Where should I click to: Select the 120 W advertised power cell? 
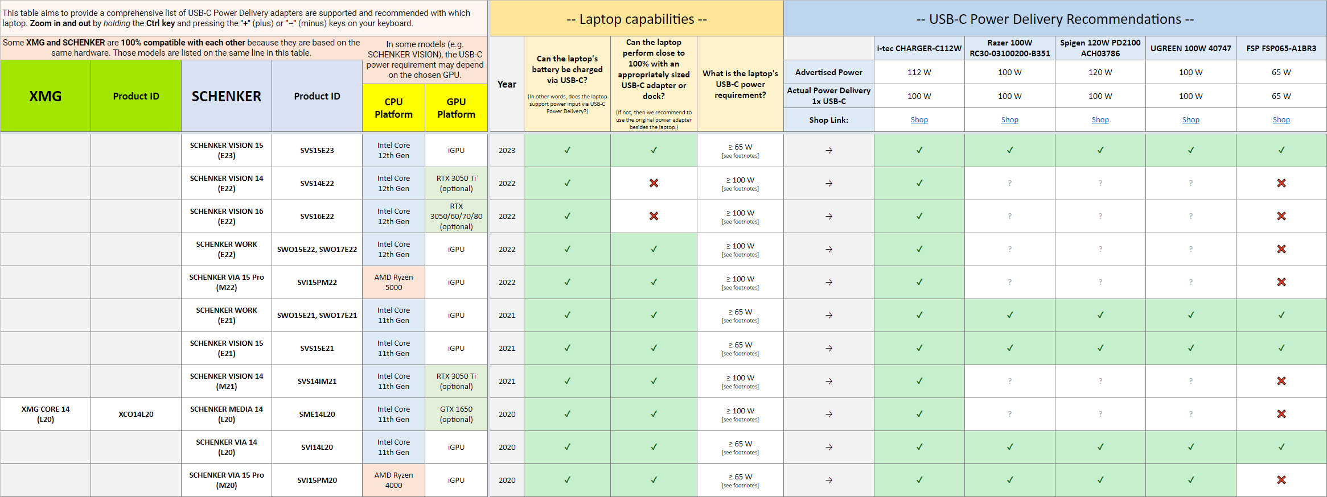tap(1100, 72)
